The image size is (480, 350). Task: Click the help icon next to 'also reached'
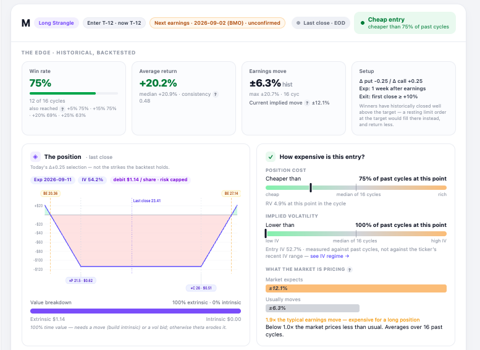pos(62,109)
